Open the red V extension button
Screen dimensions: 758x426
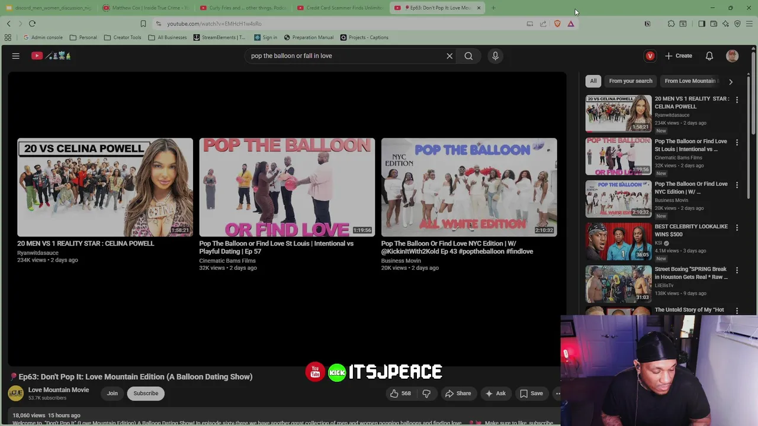[x=650, y=56]
